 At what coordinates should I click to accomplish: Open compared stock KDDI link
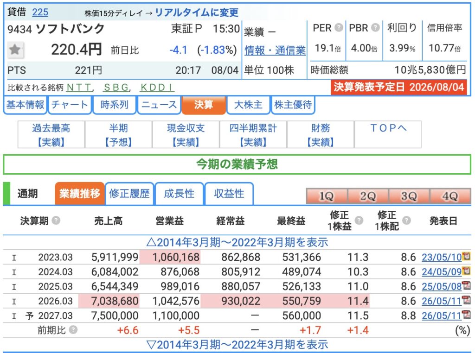point(157,88)
